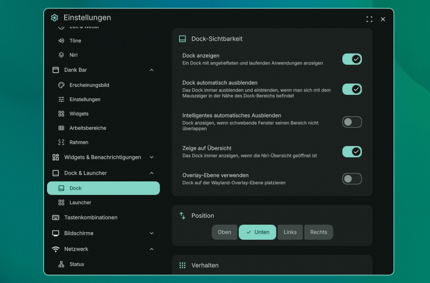Click the Dock-Sichtbarkeit header icon
430x283 pixels.
(x=182, y=39)
